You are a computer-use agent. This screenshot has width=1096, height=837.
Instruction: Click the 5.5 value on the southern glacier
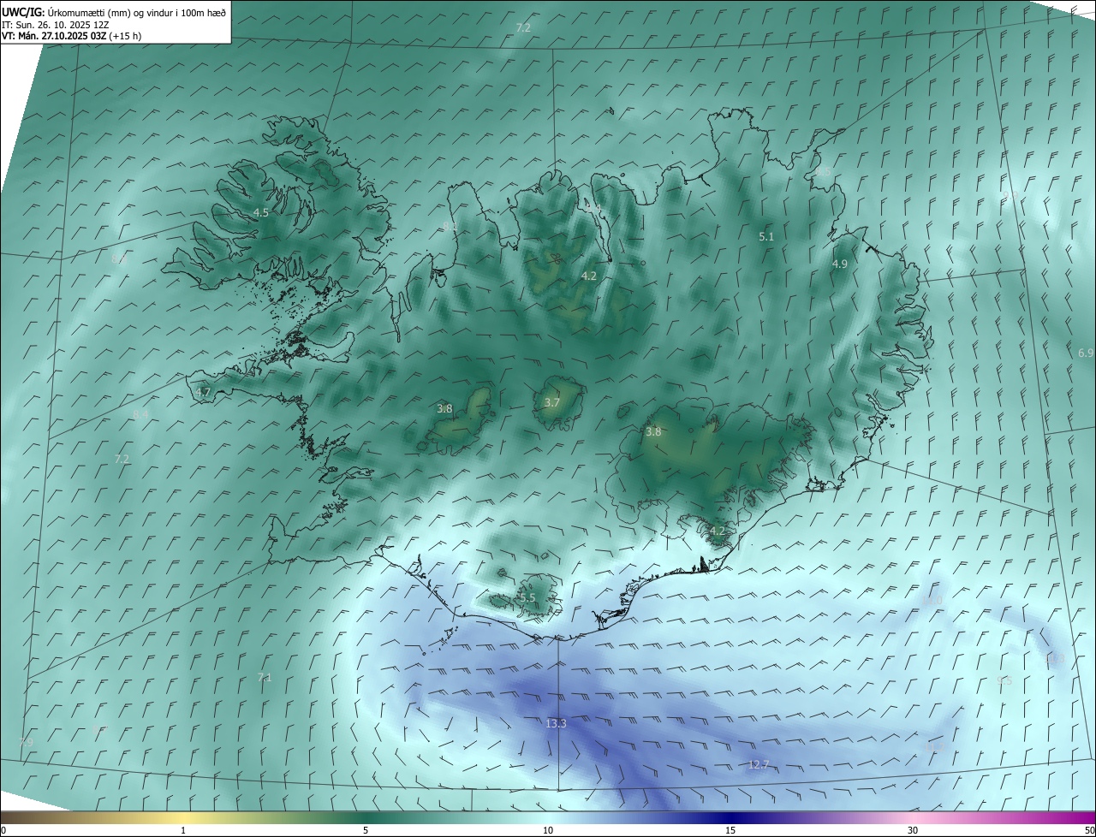pos(527,598)
